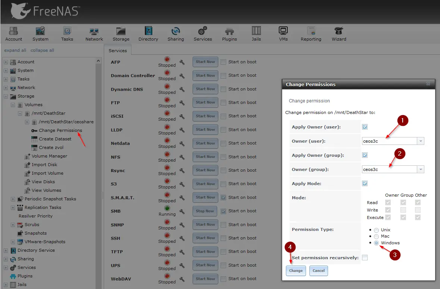Click Start Now for SSH service

[x=205, y=238]
